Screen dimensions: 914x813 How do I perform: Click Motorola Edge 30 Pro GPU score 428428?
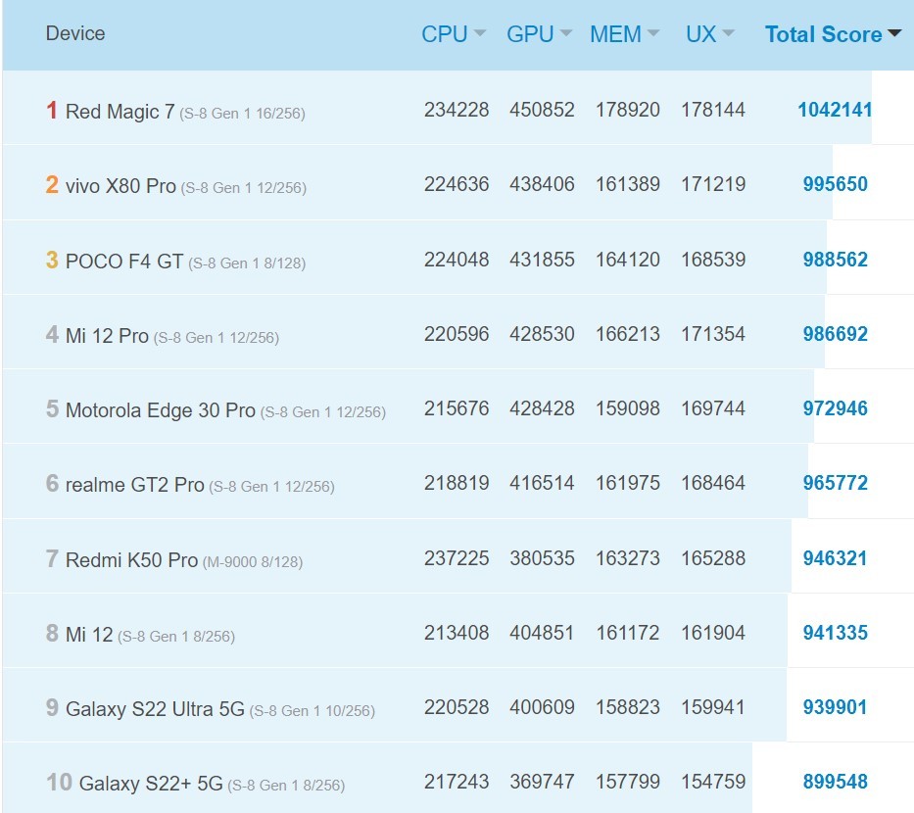pos(542,408)
